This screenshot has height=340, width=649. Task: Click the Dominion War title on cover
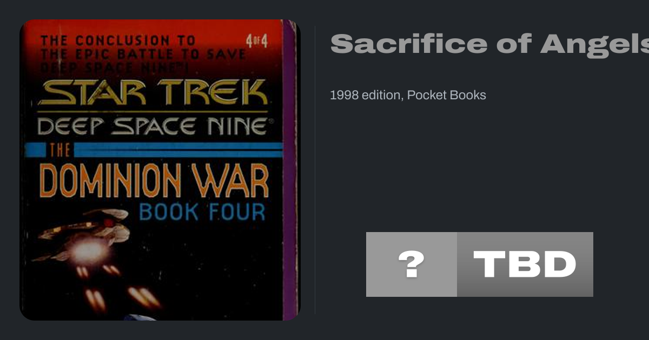(154, 181)
